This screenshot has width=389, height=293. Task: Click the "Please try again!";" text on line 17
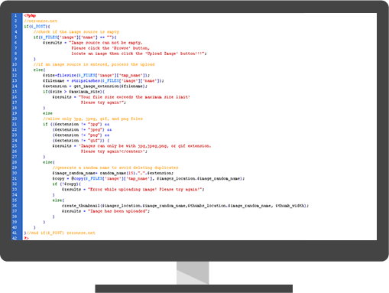103,103
